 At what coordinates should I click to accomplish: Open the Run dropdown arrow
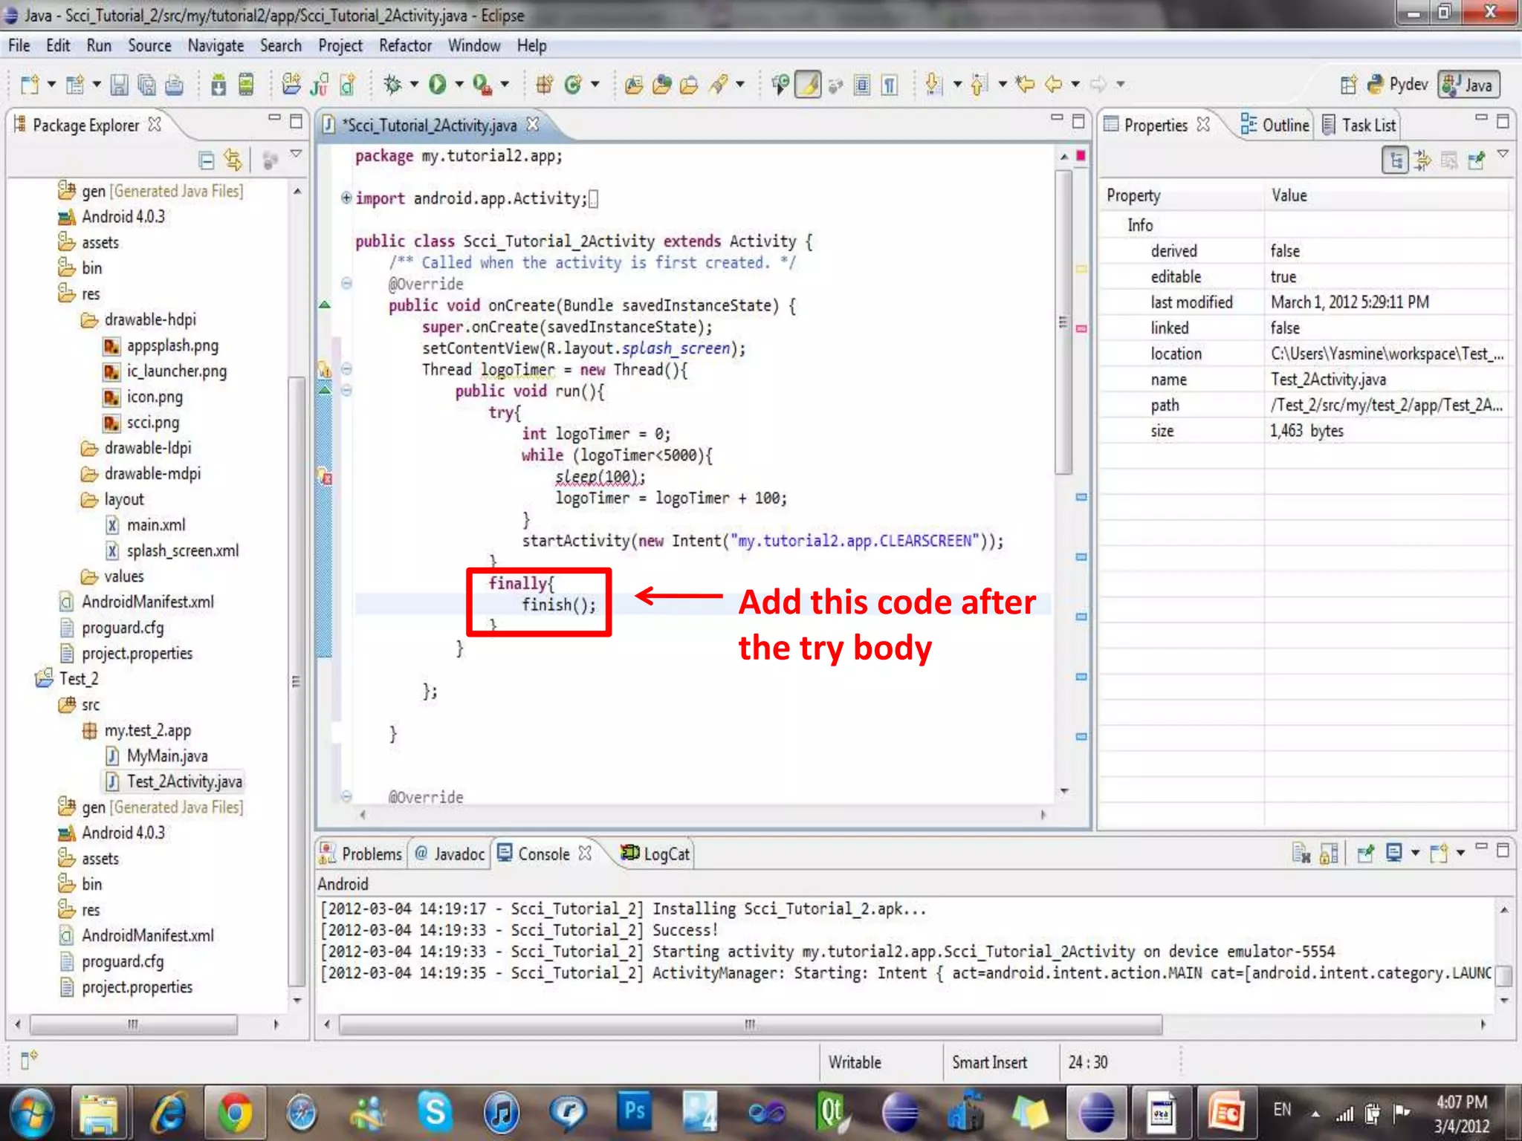point(459,85)
